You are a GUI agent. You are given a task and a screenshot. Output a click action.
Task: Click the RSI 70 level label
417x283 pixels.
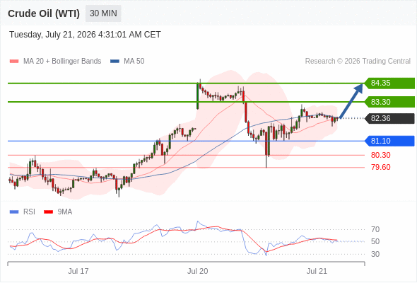375,229
